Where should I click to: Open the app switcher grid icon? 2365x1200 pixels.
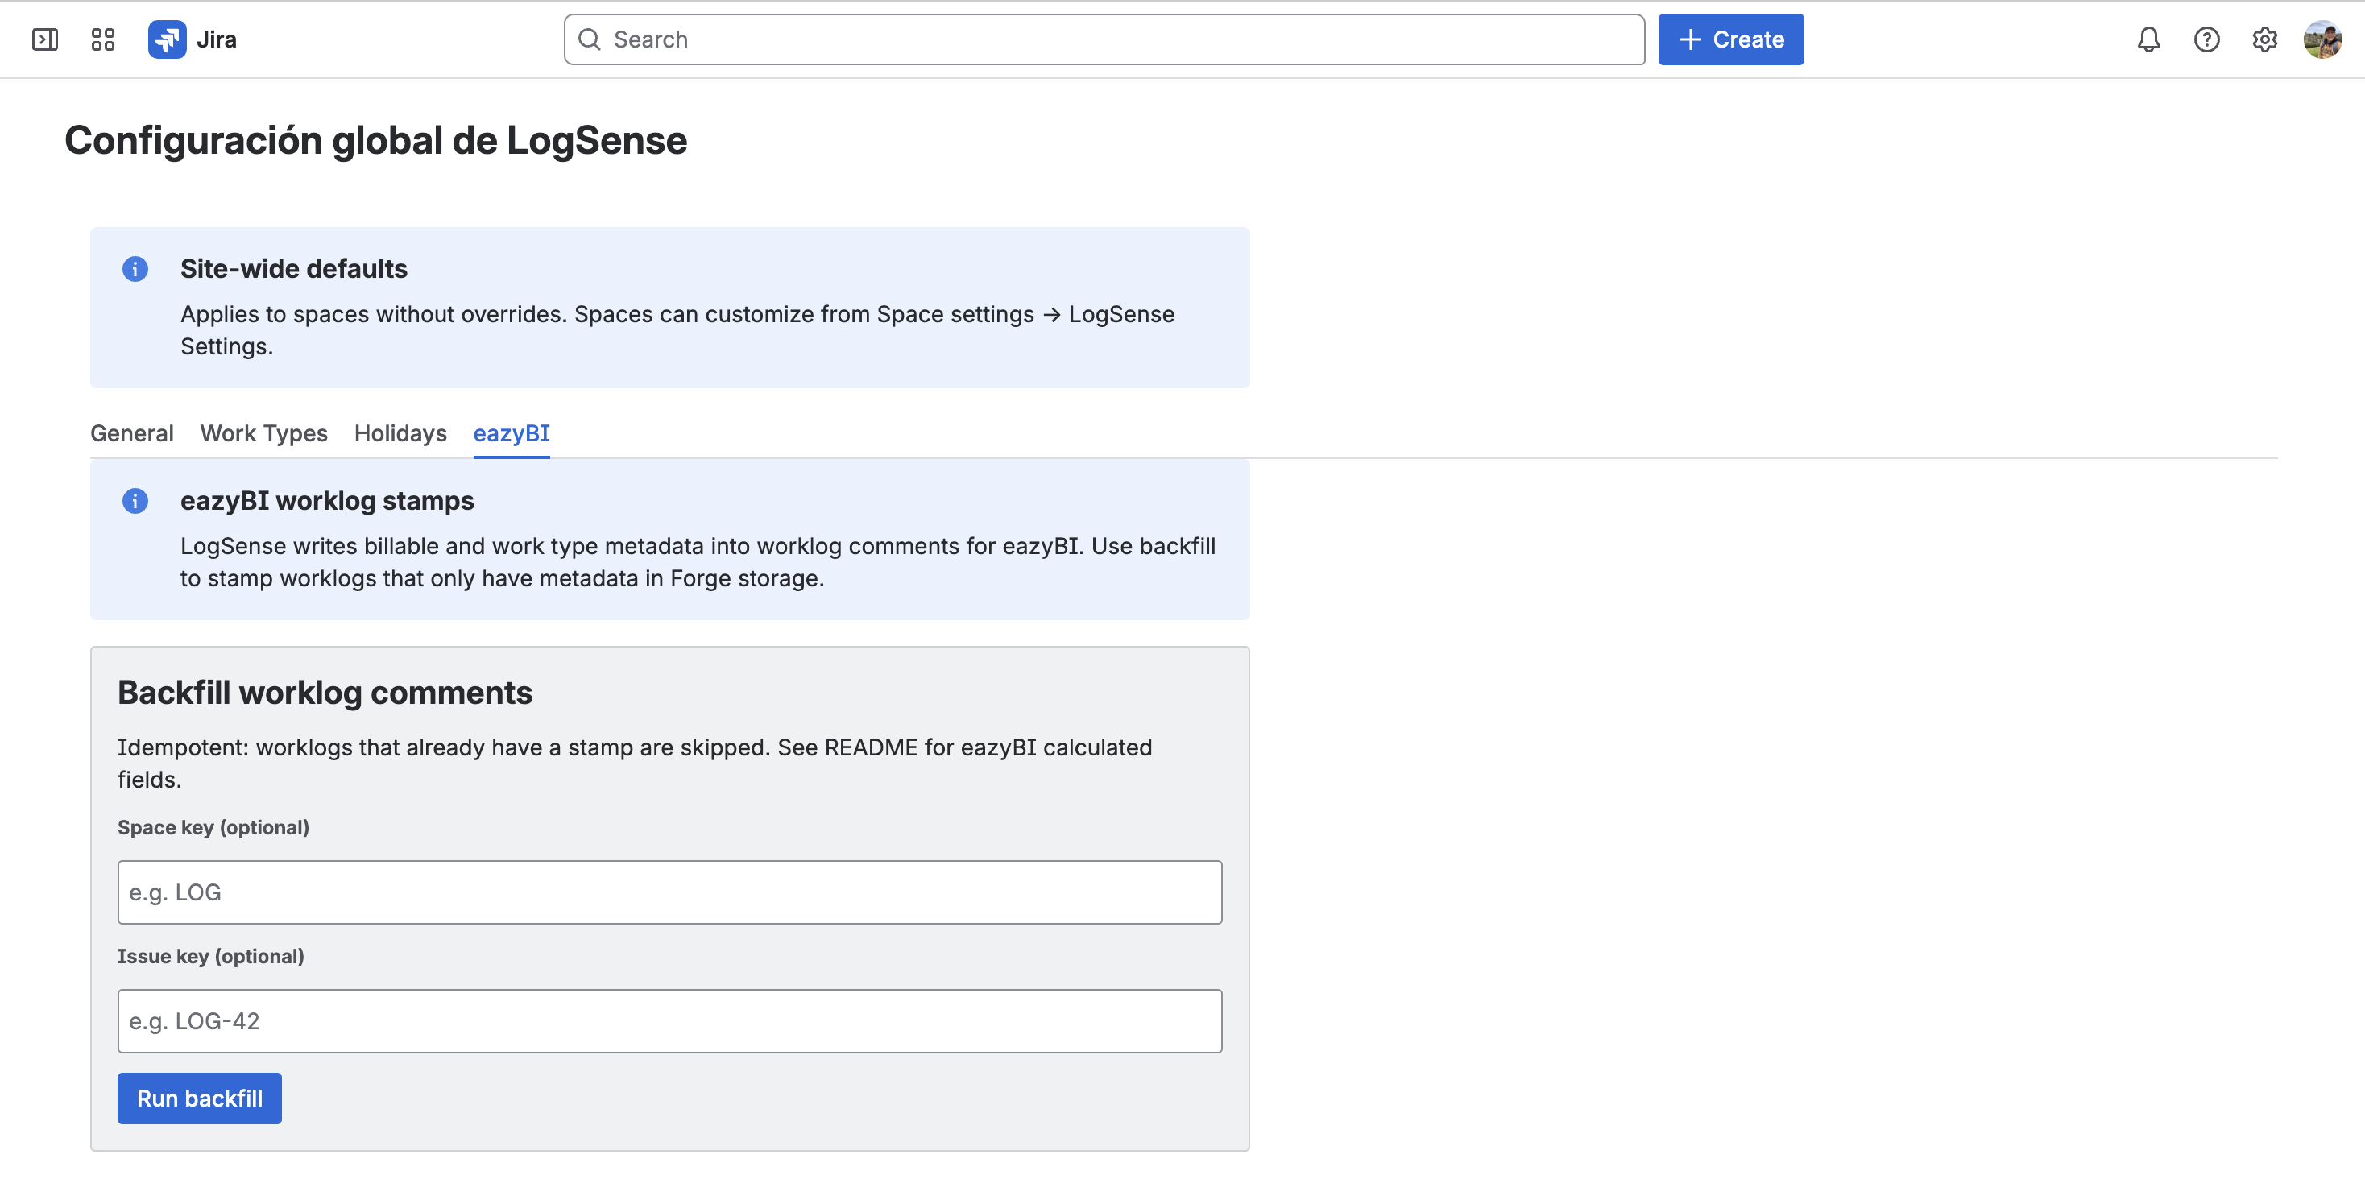click(103, 39)
